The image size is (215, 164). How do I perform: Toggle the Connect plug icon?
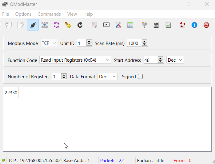(x=33, y=25)
